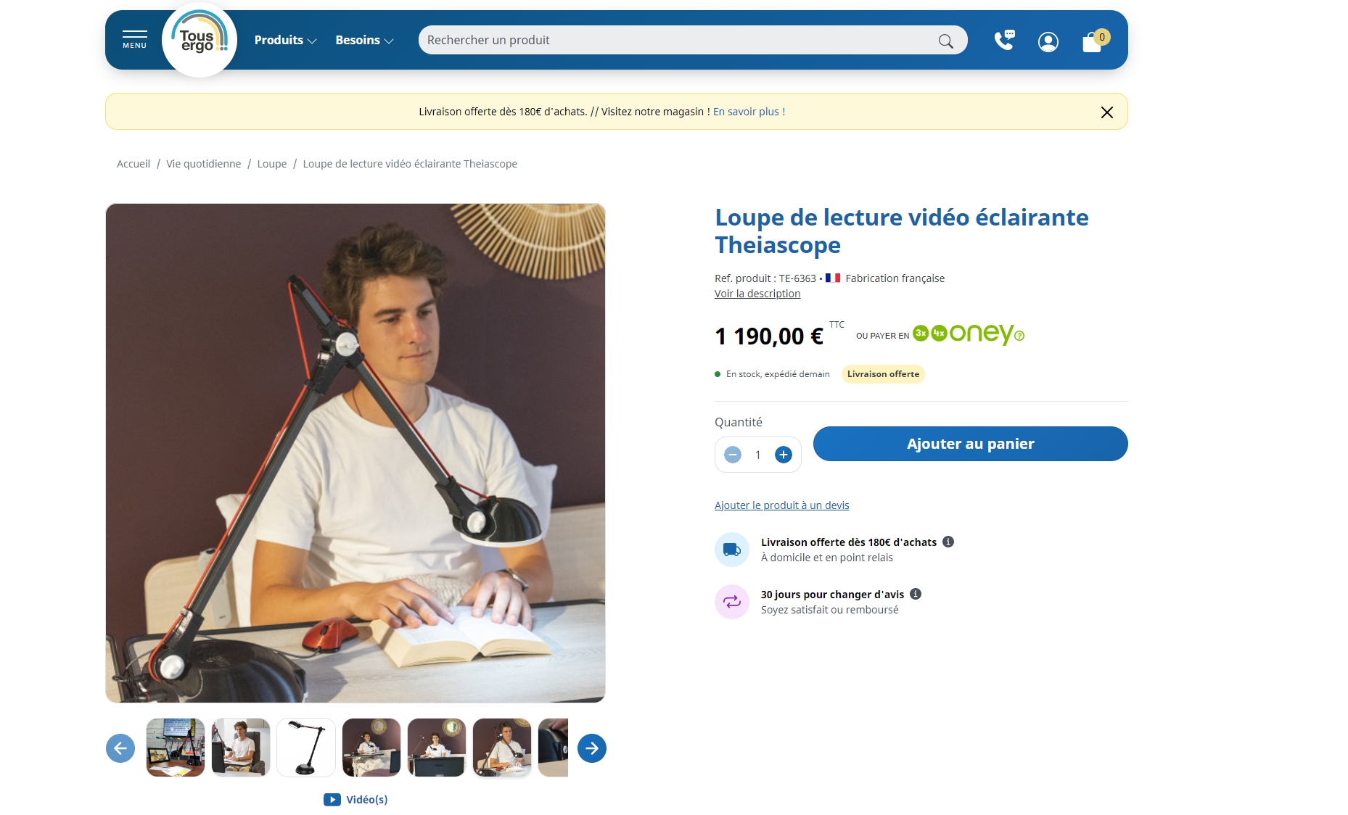Click the French flag icon
Screen dimensions: 1348x815
[833, 278]
